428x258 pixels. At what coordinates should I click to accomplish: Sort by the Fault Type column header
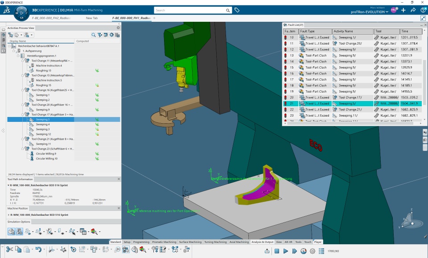point(315,31)
